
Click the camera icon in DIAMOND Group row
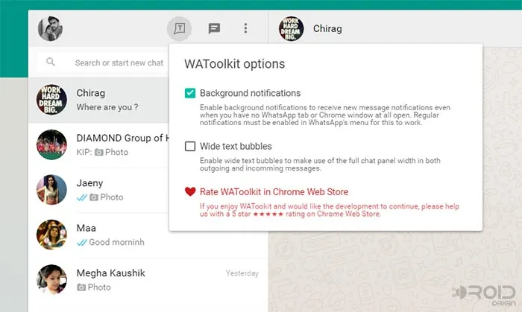pyautogui.click(x=98, y=152)
